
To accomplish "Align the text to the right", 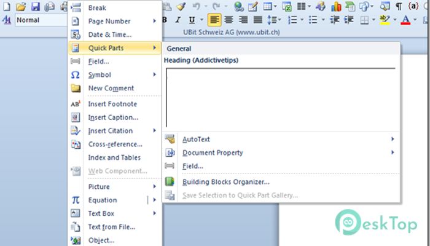I will coord(243,20).
